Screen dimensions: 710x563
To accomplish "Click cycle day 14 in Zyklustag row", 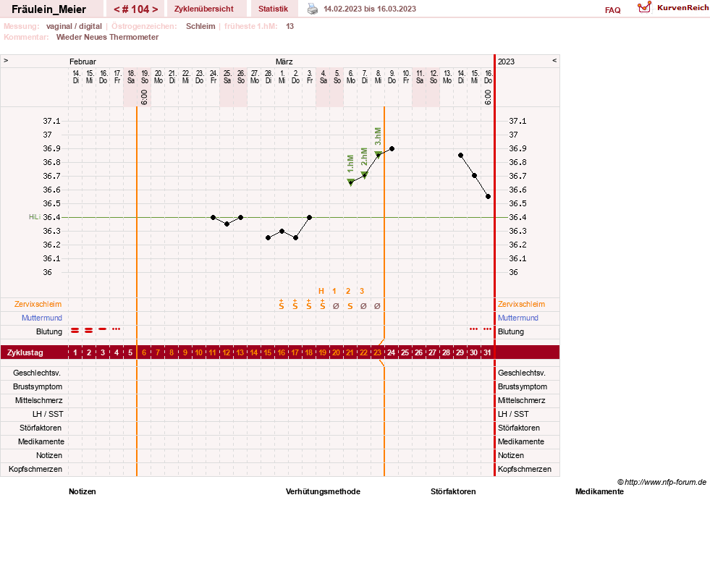I will 253,352.
